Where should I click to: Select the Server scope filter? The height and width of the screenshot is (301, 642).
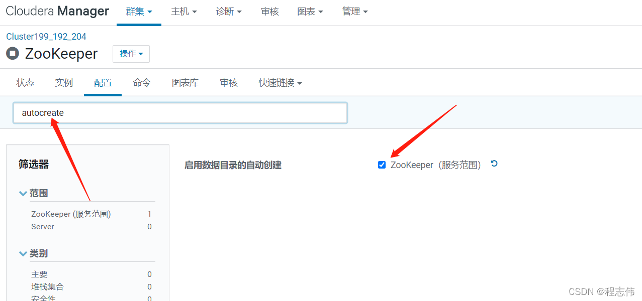[x=42, y=226]
